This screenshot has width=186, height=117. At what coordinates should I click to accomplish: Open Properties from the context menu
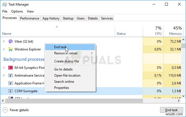pyautogui.click(x=70, y=88)
